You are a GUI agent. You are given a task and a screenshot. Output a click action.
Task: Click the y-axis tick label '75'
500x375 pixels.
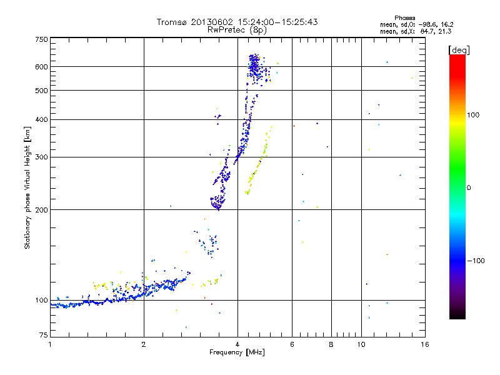[44, 335]
